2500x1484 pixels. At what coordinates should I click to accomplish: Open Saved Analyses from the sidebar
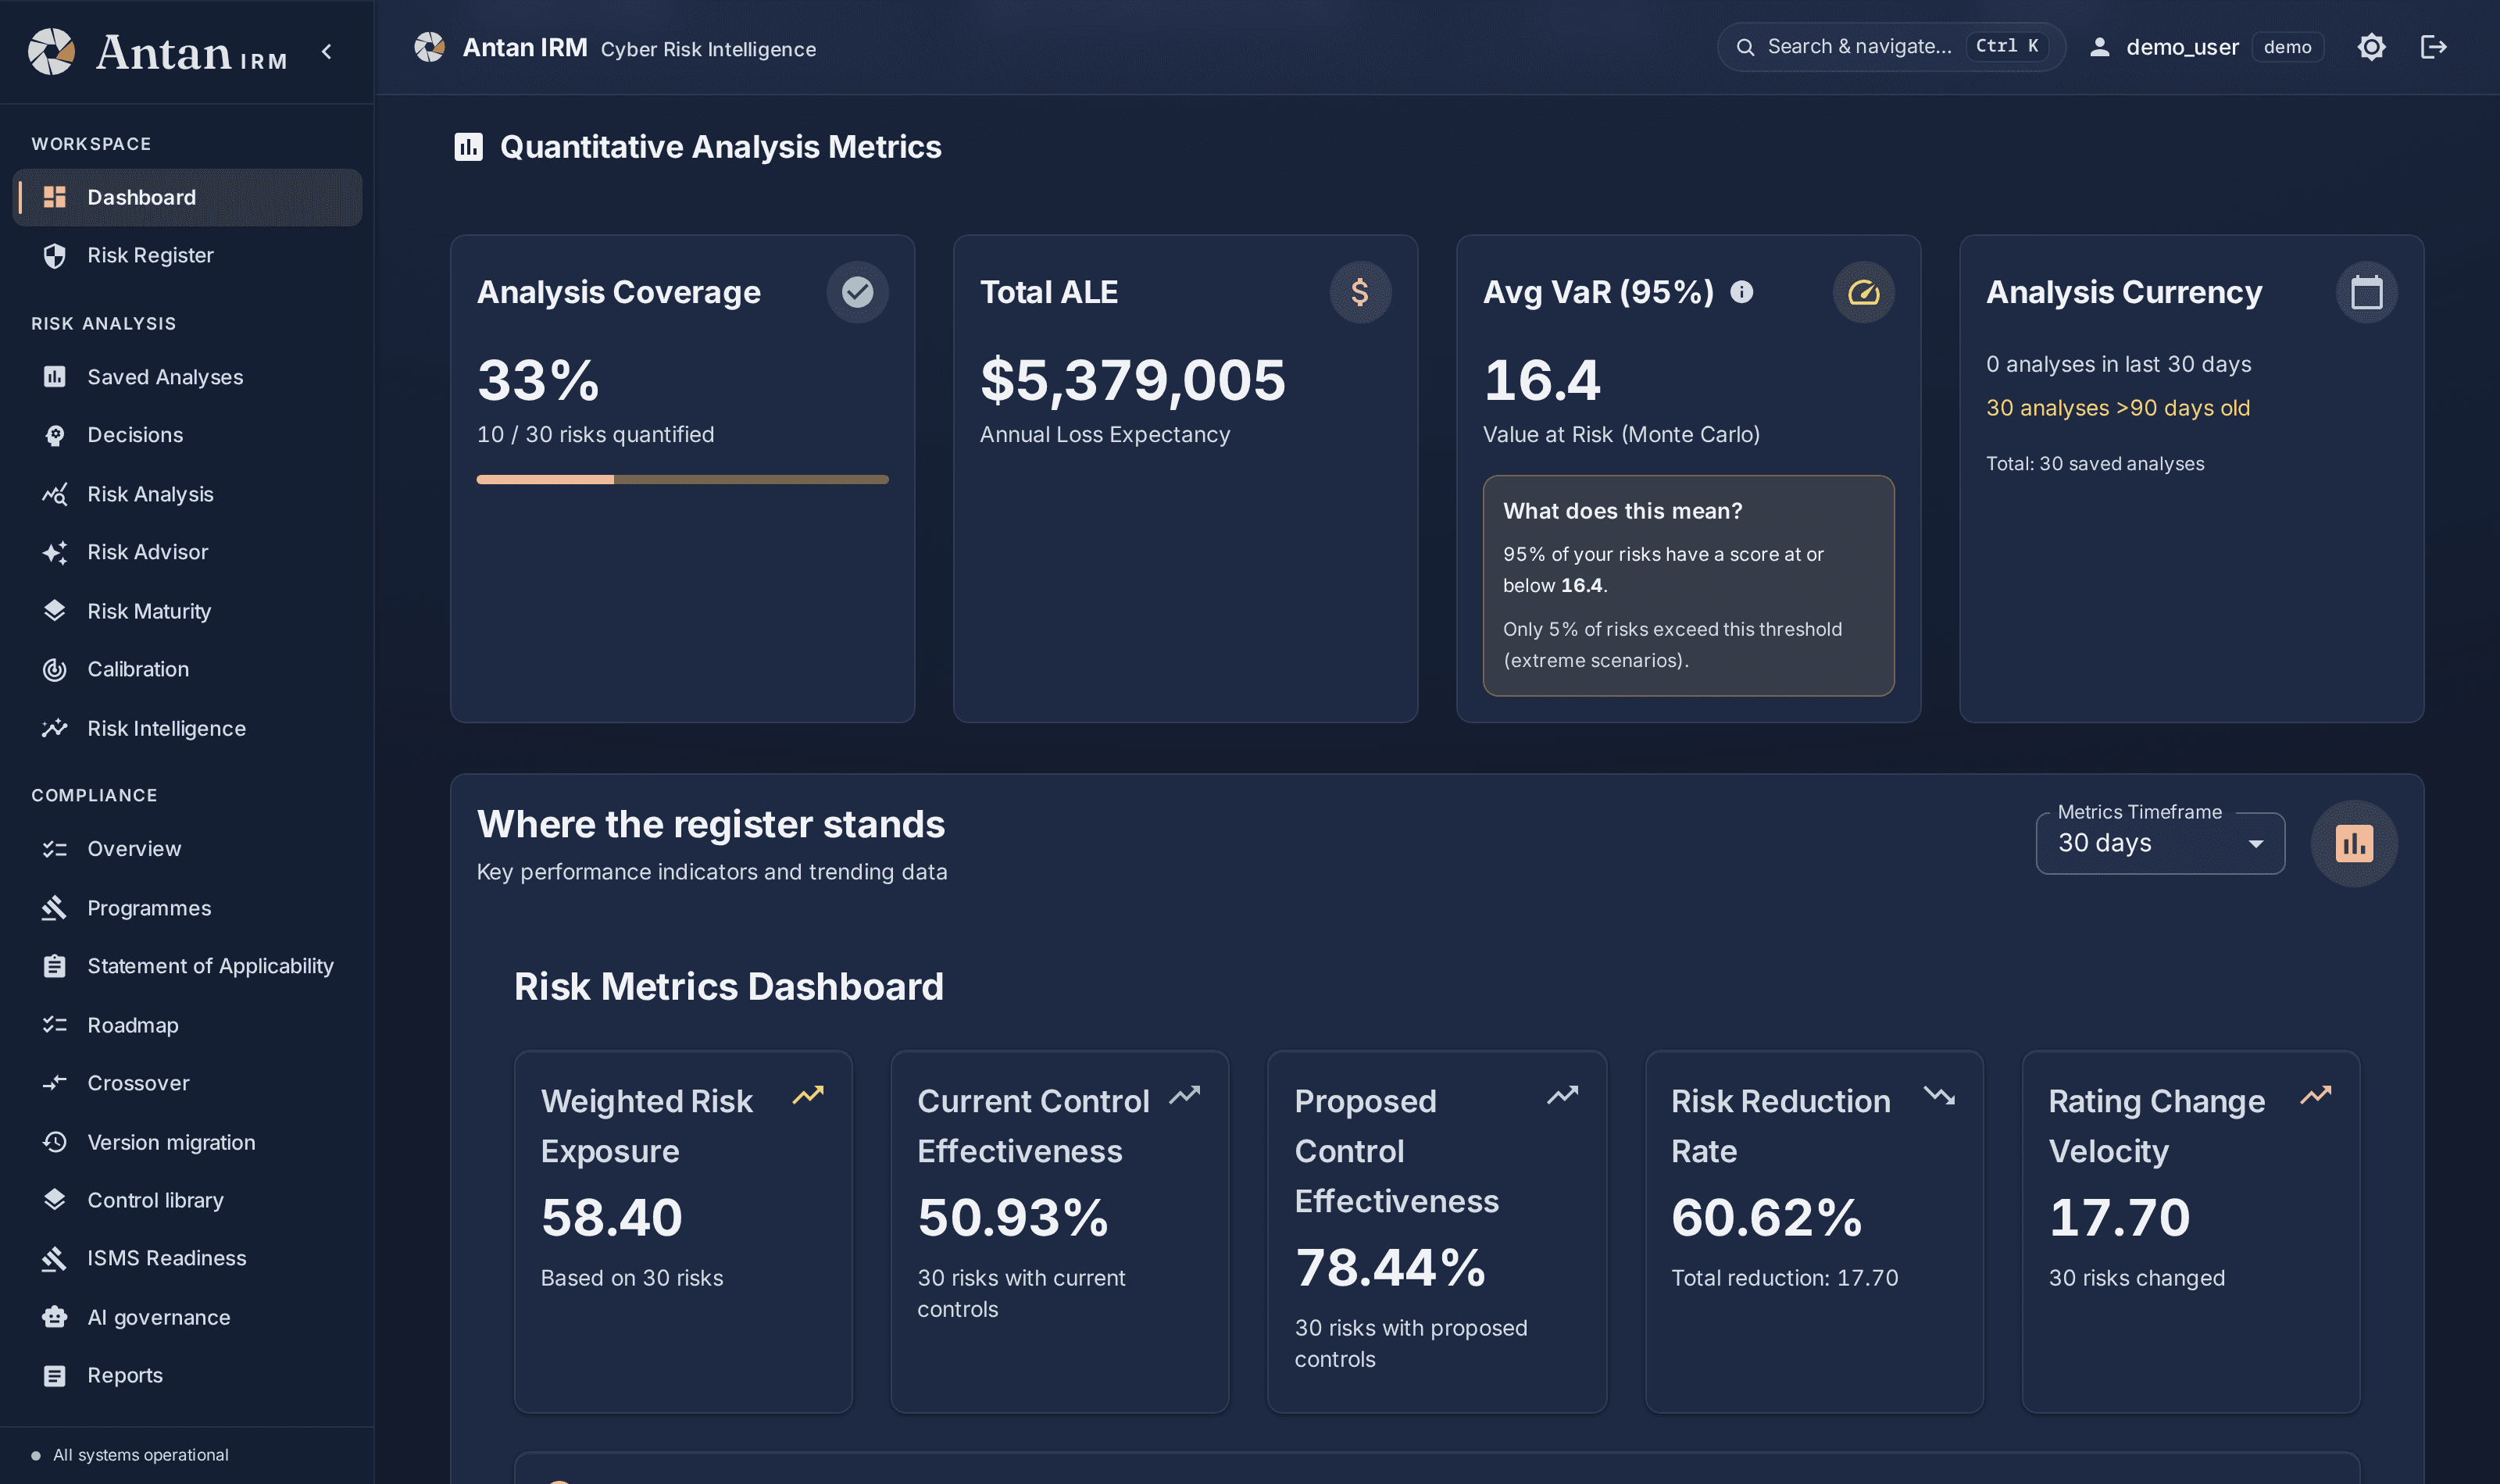click(187, 377)
